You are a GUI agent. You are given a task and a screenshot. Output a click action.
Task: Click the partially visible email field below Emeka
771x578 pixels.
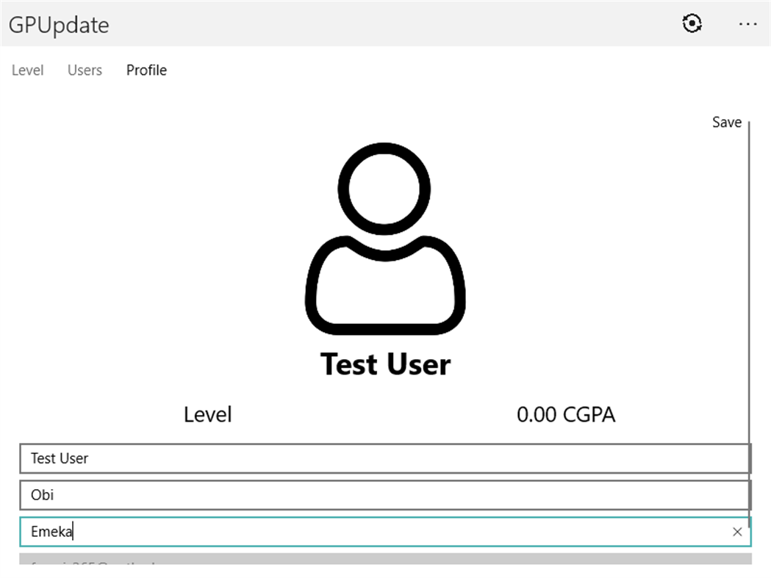294,566
